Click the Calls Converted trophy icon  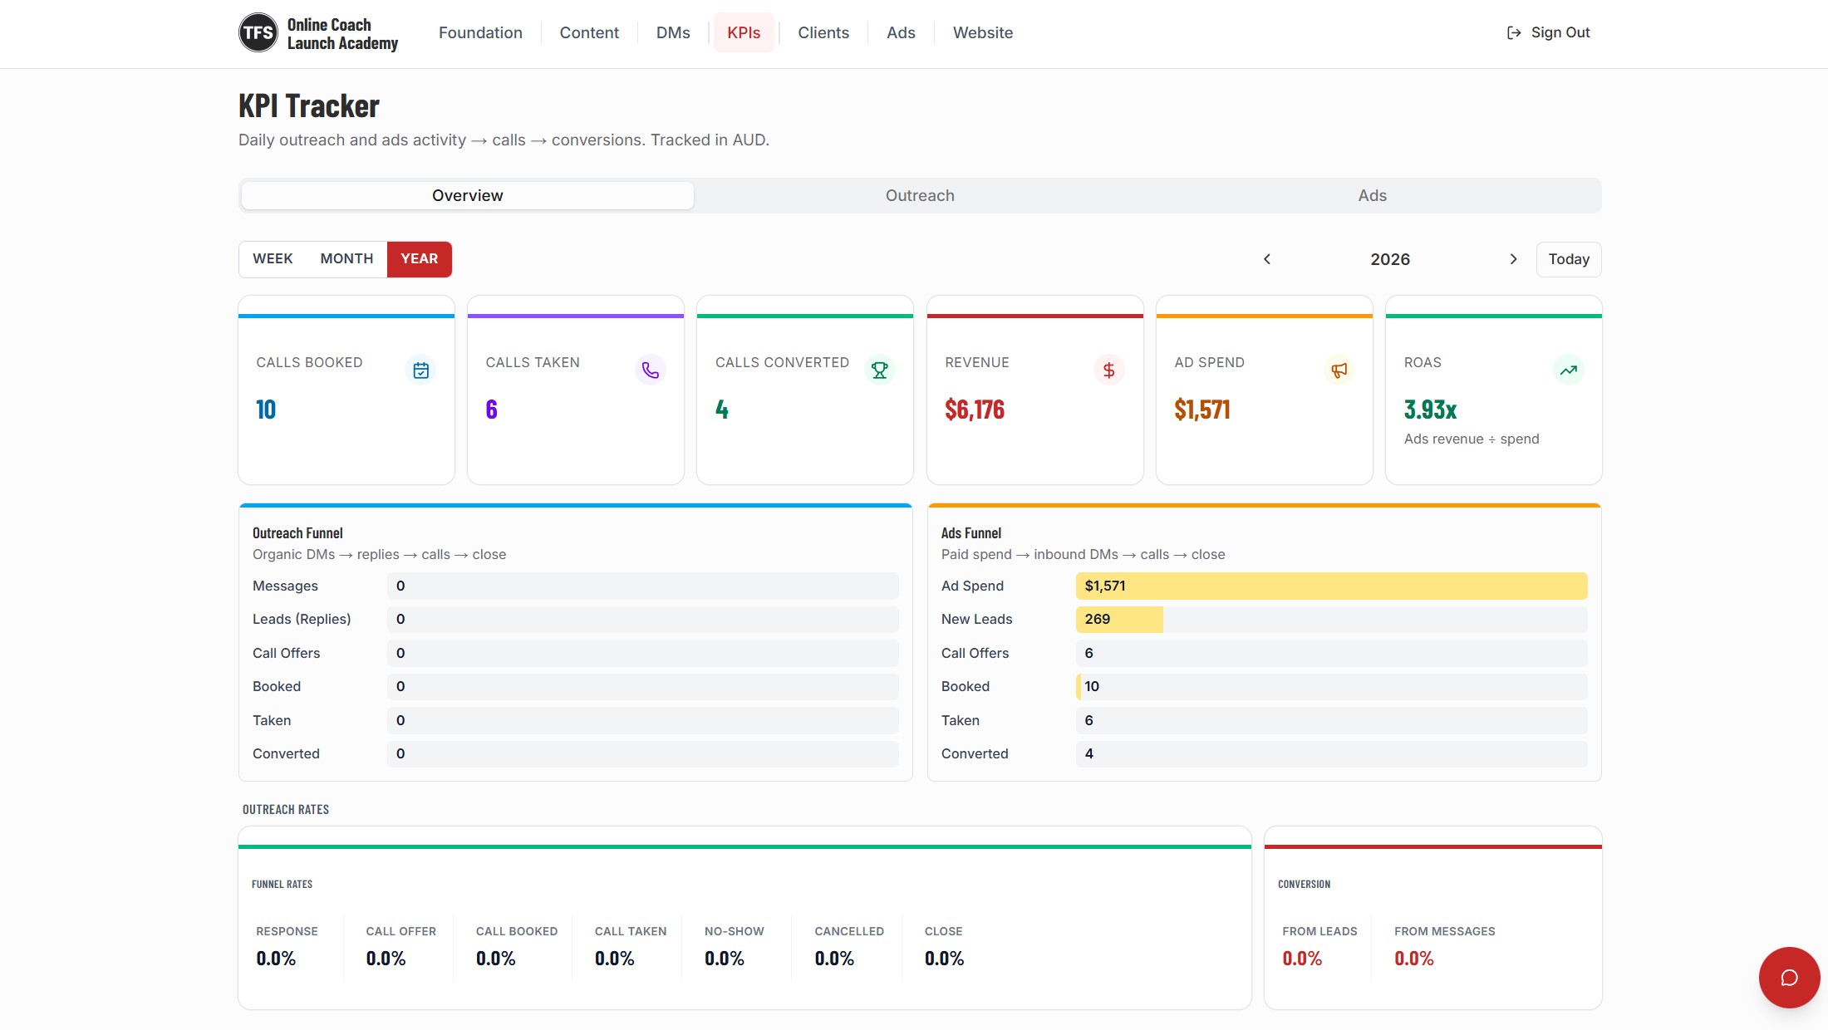click(880, 370)
